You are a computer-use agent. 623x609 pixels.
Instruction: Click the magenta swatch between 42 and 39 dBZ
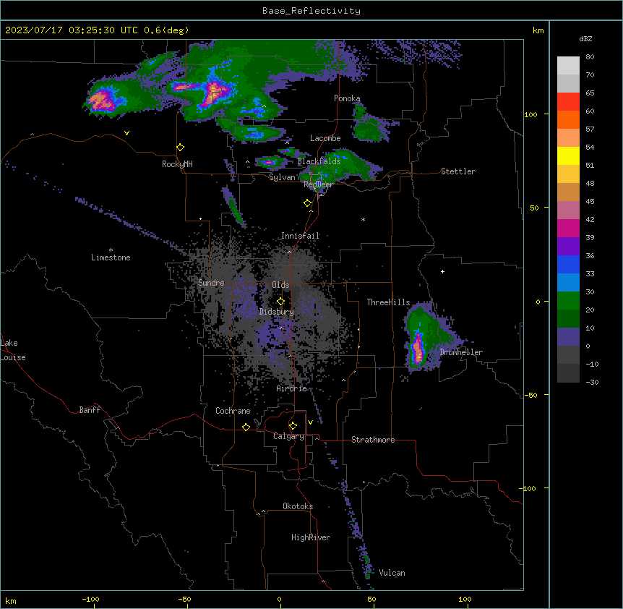568,229
